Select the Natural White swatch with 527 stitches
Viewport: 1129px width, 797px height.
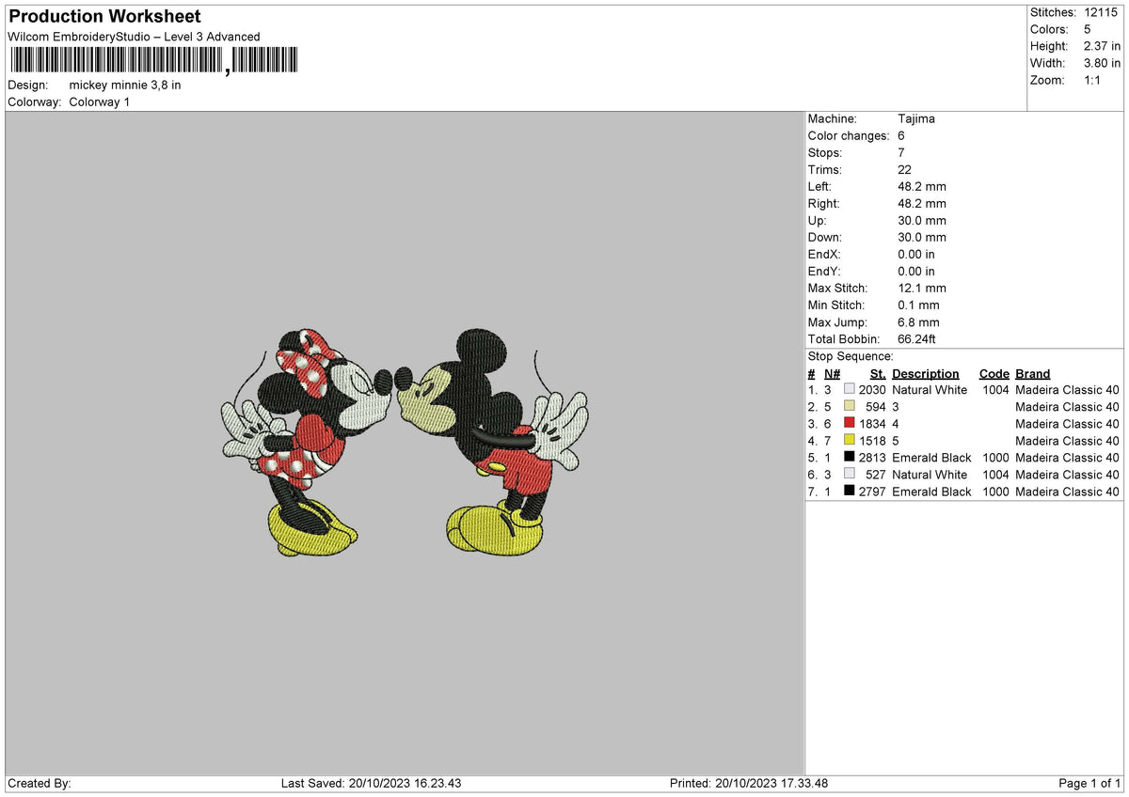(x=850, y=474)
